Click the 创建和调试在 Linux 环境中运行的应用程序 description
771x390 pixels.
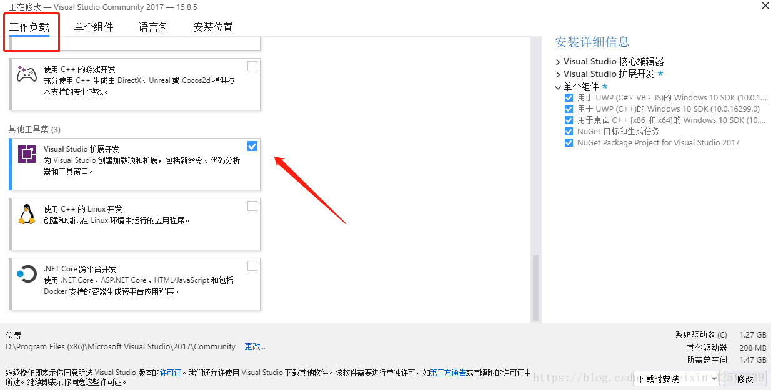pyautogui.click(x=116, y=220)
